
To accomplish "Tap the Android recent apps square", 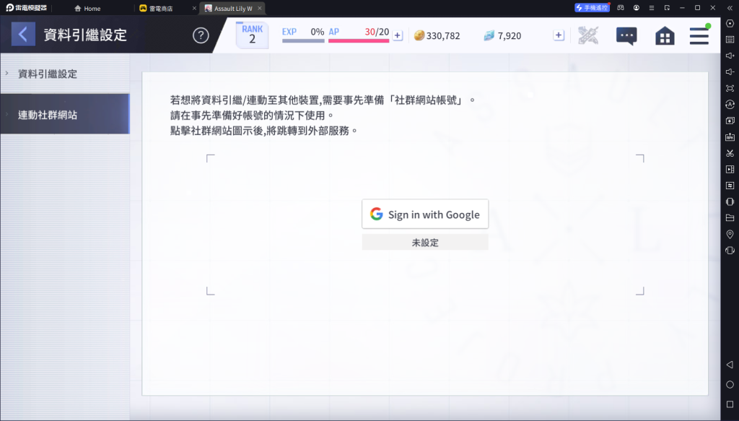I will 730,404.
